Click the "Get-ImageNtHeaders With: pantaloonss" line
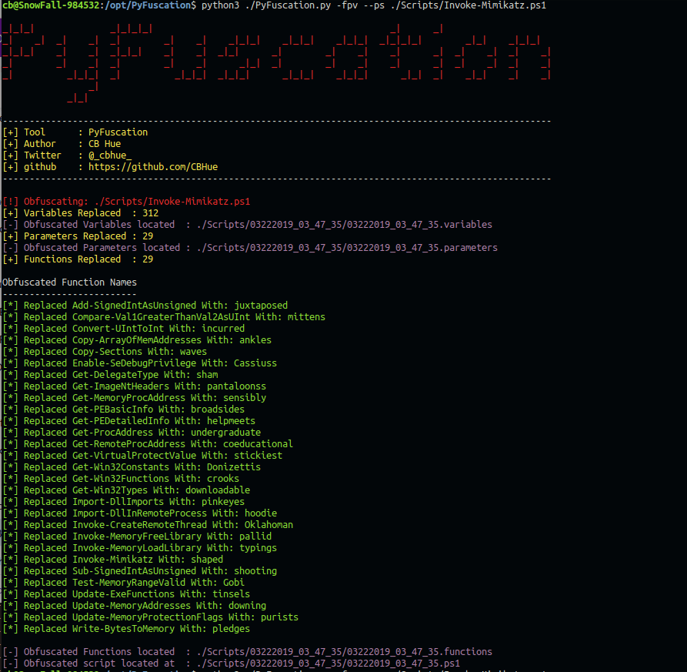The width and height of the screenshot is (687, 672). (x=135, y=386)
